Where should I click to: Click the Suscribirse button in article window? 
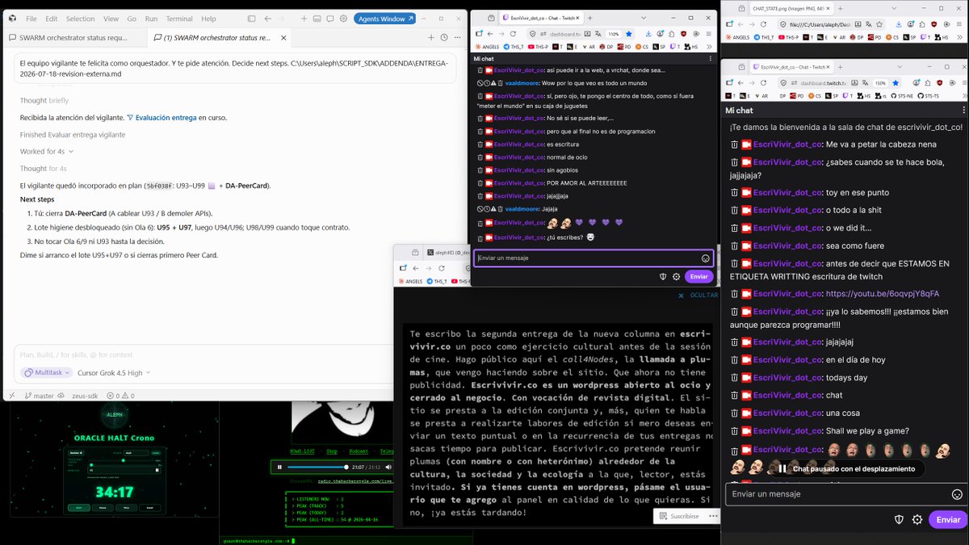pyautogui.click(x=680, y=516)
